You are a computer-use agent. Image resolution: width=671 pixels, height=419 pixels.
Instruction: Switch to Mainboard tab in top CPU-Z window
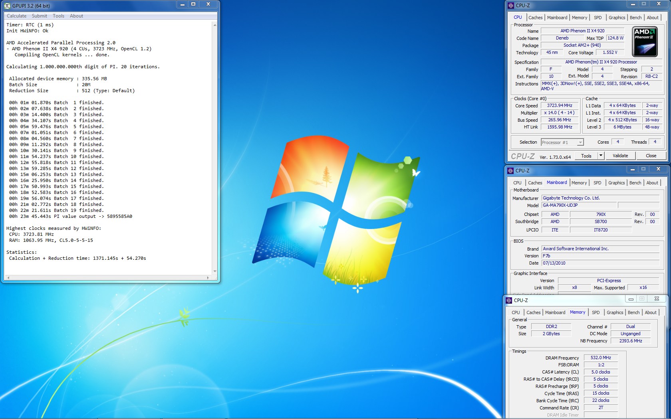pyautogui.click(x=557, y=18)
